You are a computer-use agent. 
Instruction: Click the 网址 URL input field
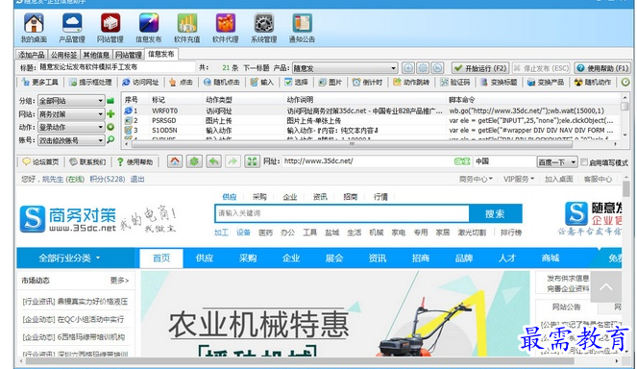point(368,161)
